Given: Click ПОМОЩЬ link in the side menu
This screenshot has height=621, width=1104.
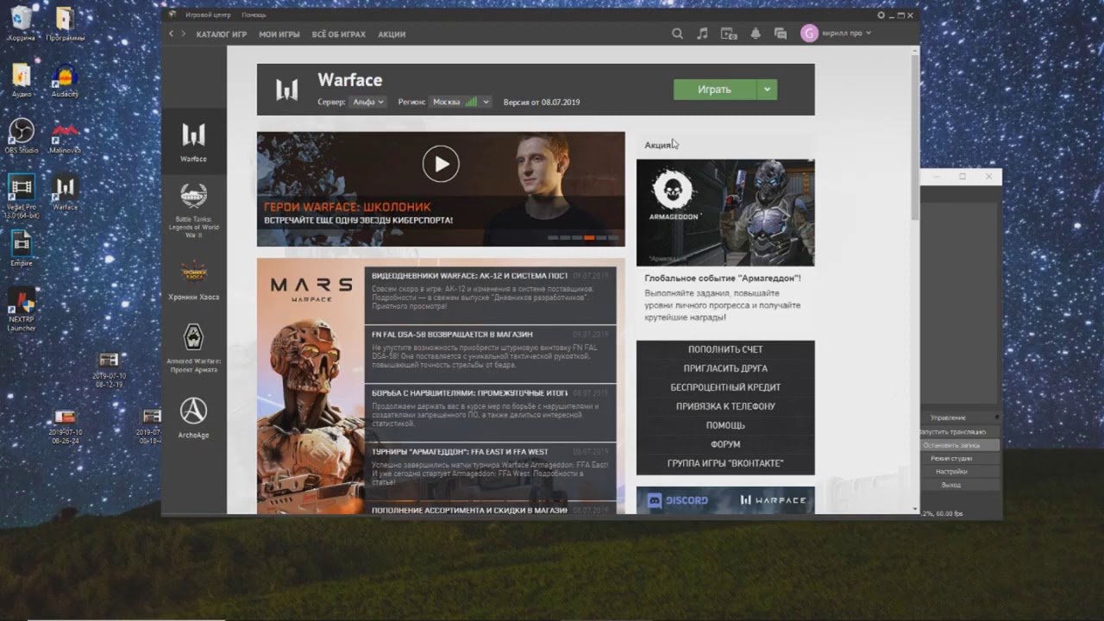Looking at the screenshot, I should tap(725, 425).
